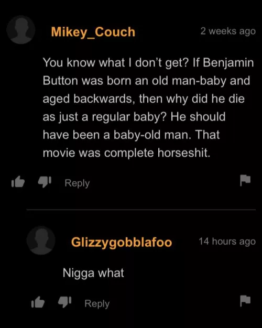Click the 'Nigga what' reply text
Screen dimensions: 262x328
point(93,273)
